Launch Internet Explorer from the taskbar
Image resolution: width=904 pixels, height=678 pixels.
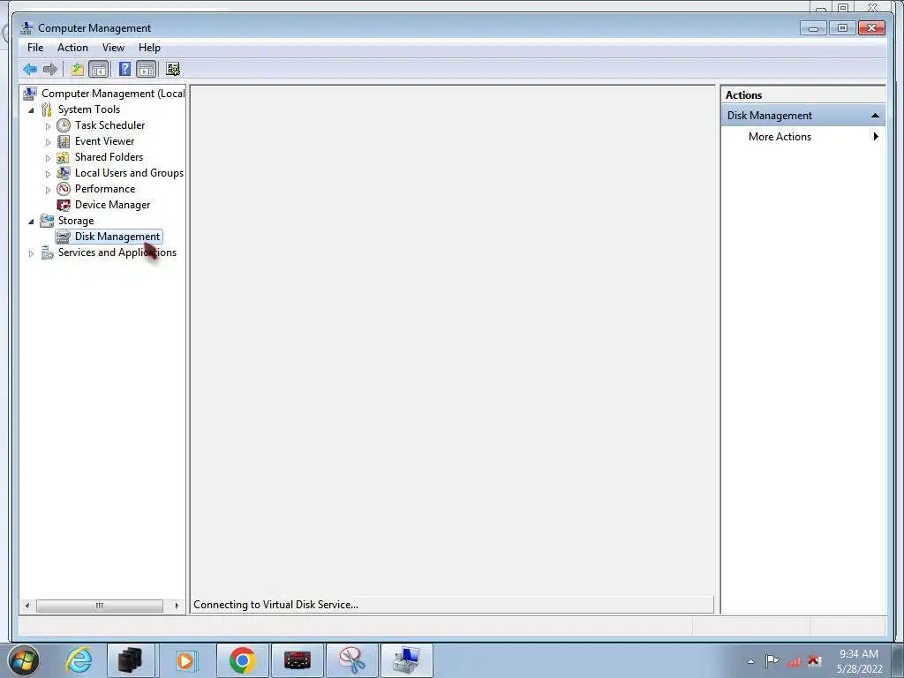(79, 660)
